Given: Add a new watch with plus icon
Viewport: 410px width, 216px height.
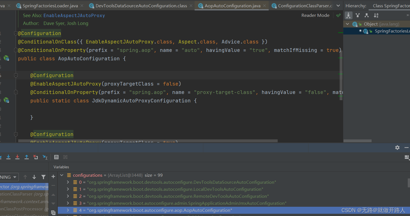Looking at the screenshot, I should [x=53, y=176].
